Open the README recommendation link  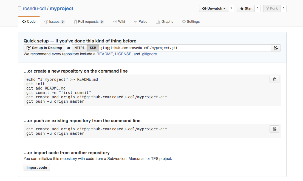tap(104, 54)
